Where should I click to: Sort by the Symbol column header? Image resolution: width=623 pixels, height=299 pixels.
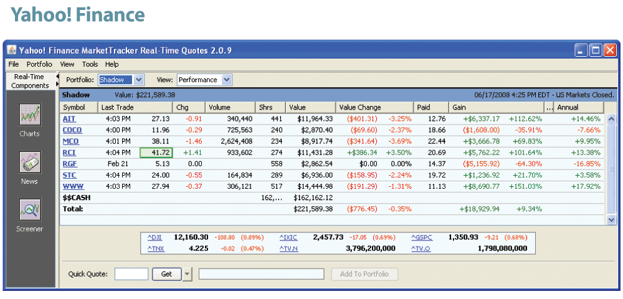pyautogui.click(x=78, y=107)
